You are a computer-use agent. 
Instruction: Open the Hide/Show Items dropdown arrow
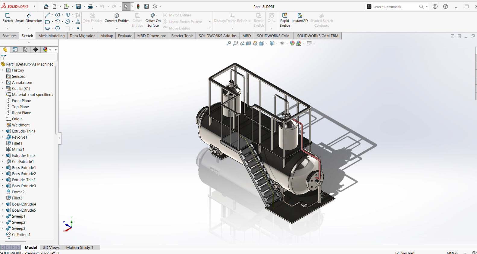click(287, 43)
